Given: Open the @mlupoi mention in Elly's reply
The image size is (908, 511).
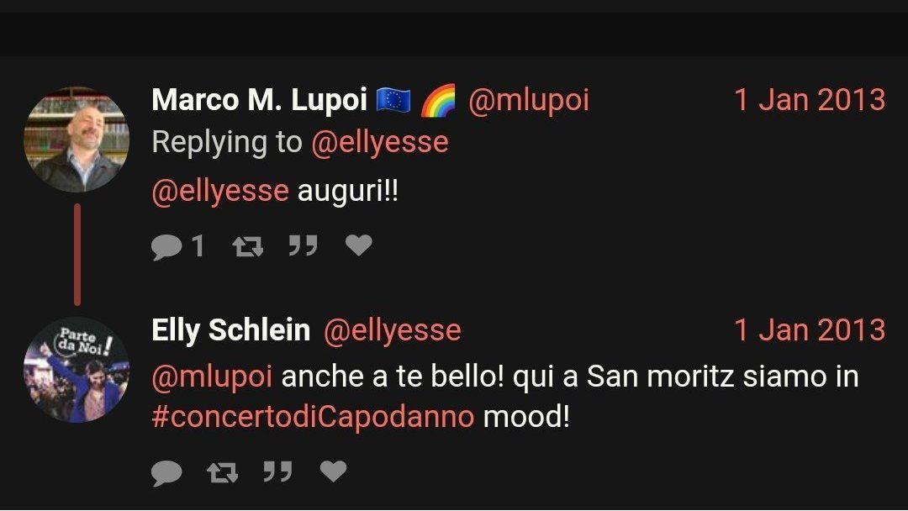Looking at the screenshot, I should (x=212, y=377).
